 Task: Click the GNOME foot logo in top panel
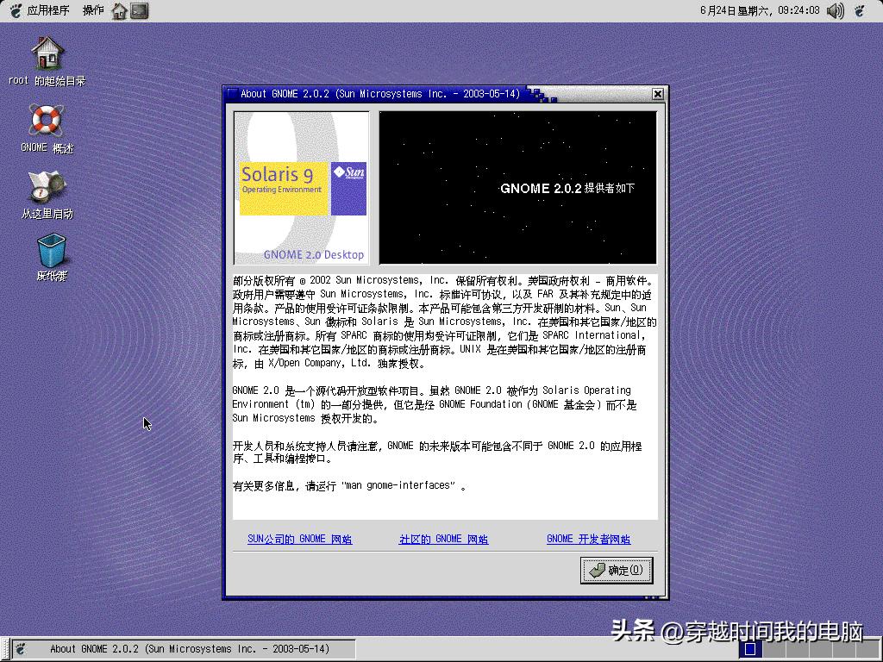(16, 10)
